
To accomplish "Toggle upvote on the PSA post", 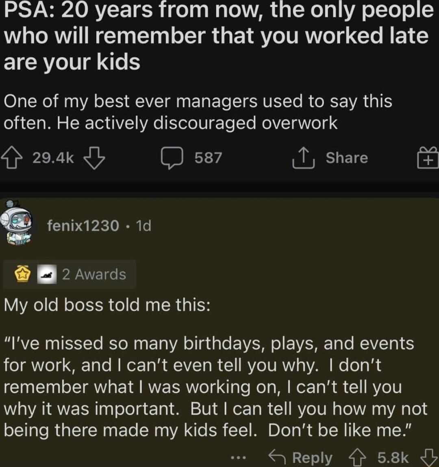I will click(11, 158).
